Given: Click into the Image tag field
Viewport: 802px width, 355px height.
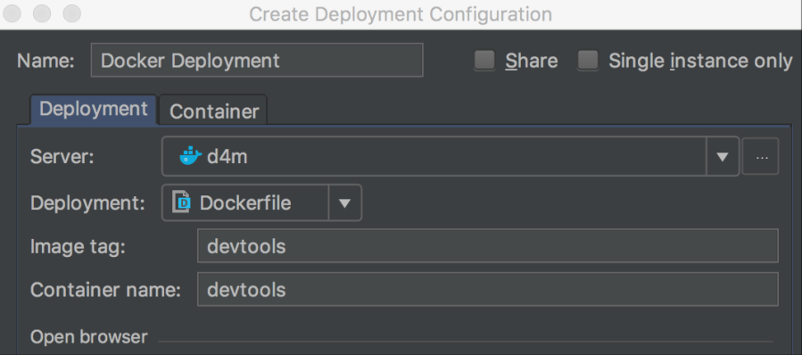Looking at the screenshot, I should (488, 246).
